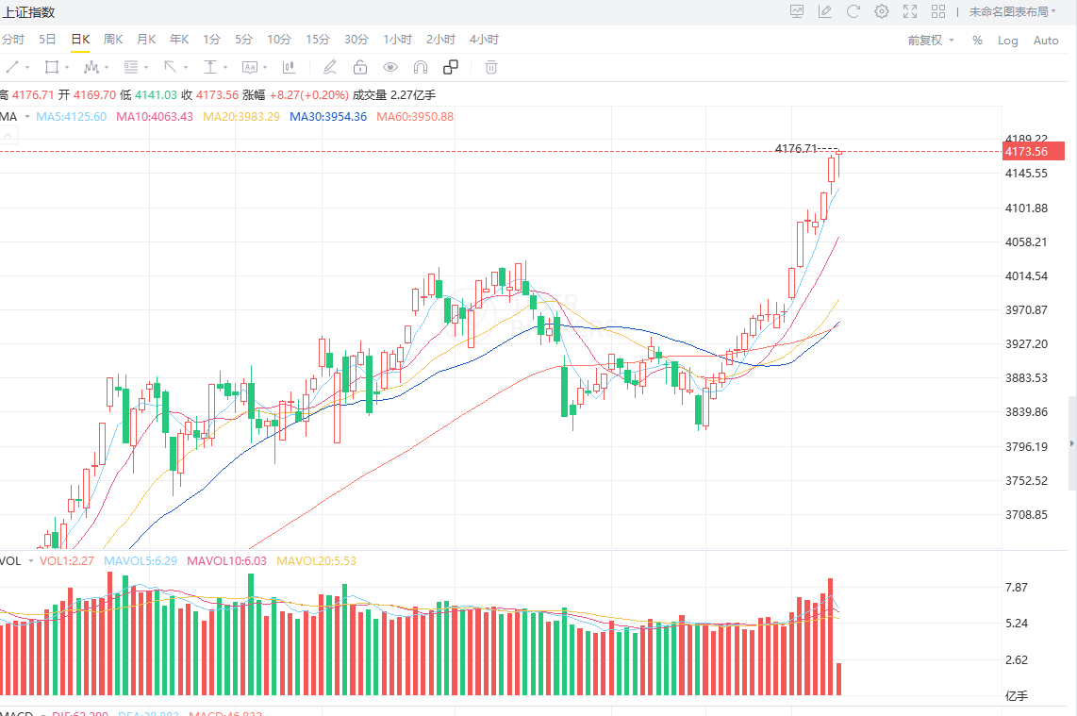Toggle Log scale on price axis
This screenshot has width=1077, height=716.
pos(1008,41)
